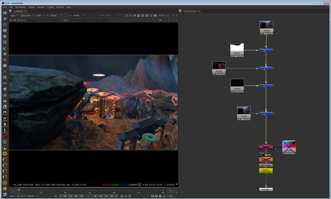Open the rgba layer dropdown

[x=14, y=15]
